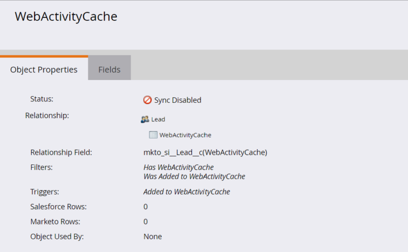Image resolution: width=408 pixels, height=252 pixels.
Task: Click the mkto_si__Lead__c(WebActivityCache) relationship field value
Action: 205,152
